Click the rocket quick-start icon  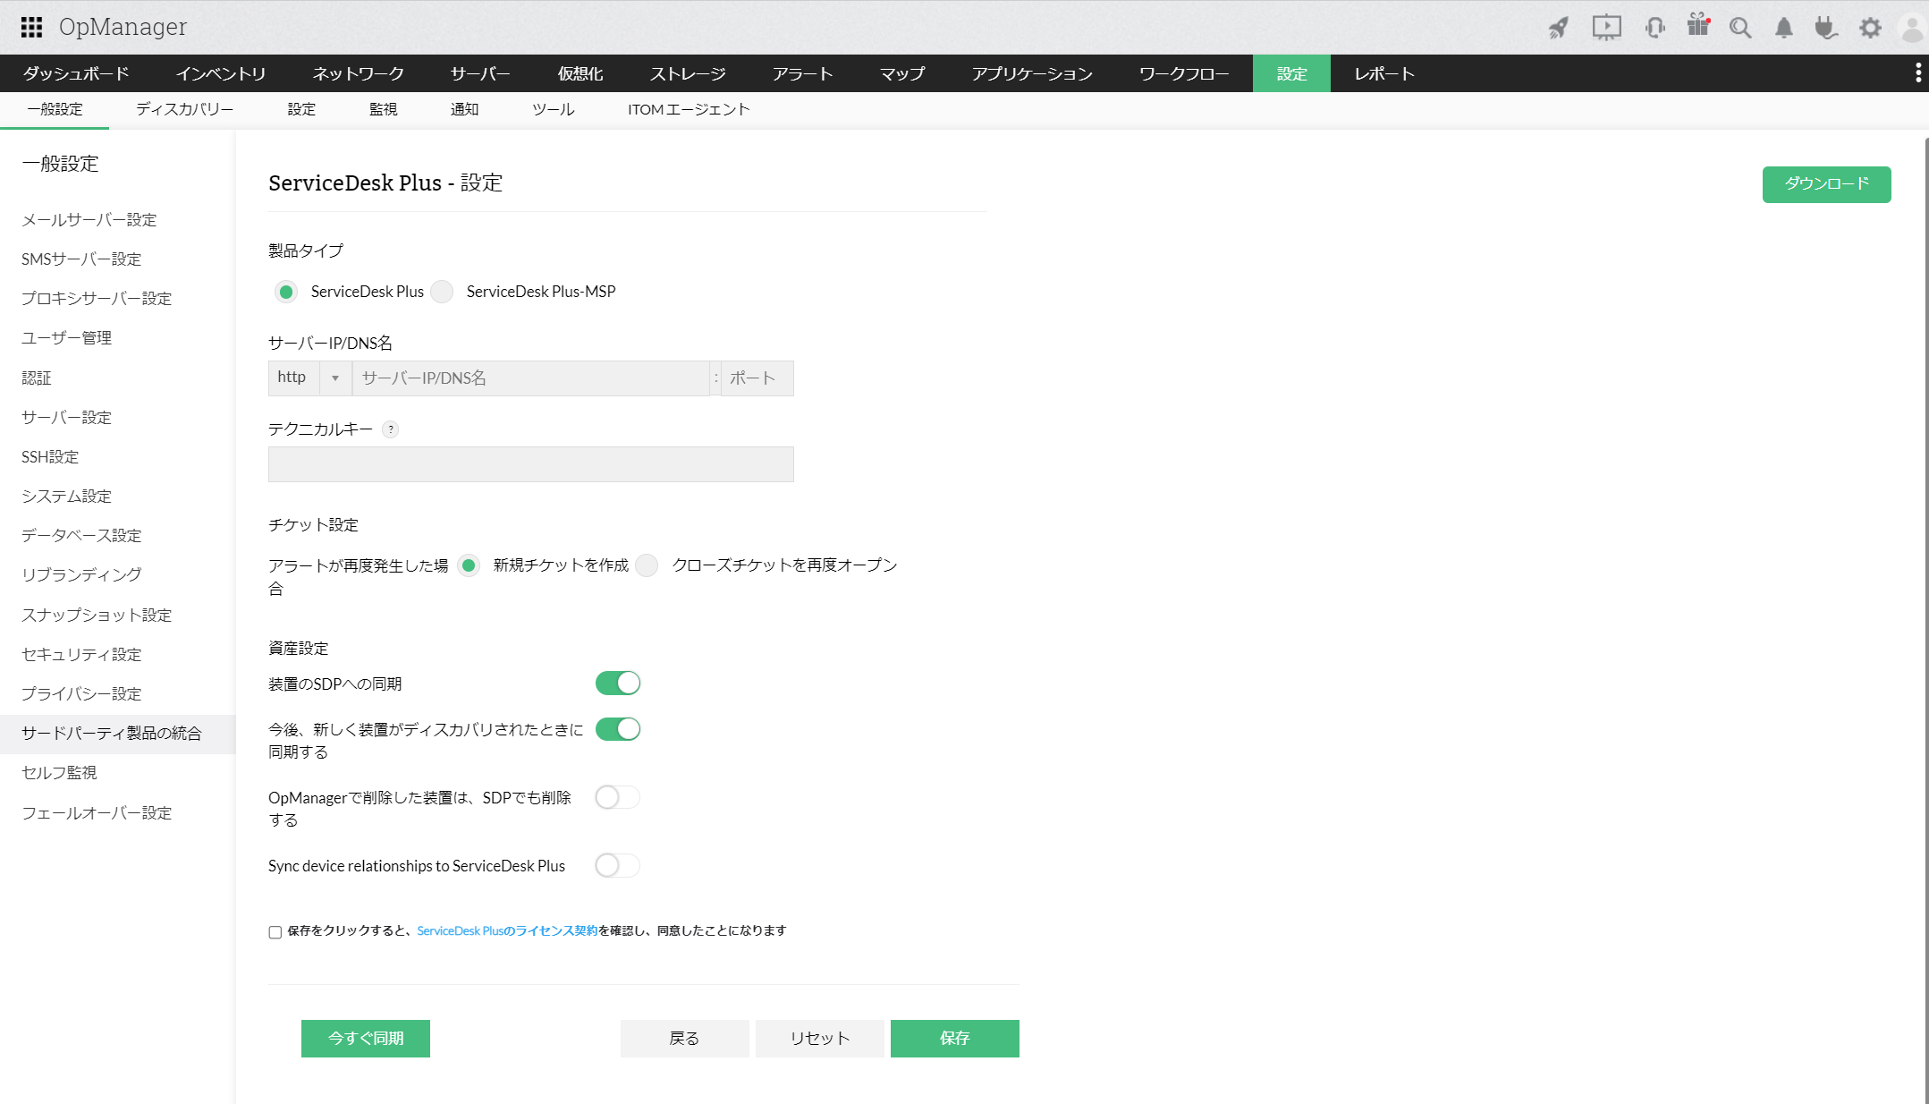click(1559, 28)
